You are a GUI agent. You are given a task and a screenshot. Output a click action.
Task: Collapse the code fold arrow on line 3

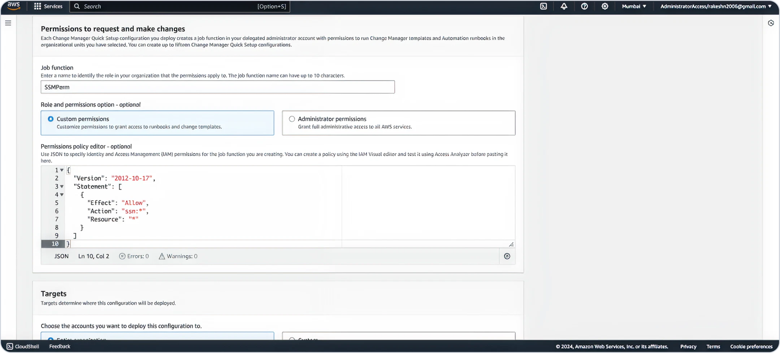[62, 186]
